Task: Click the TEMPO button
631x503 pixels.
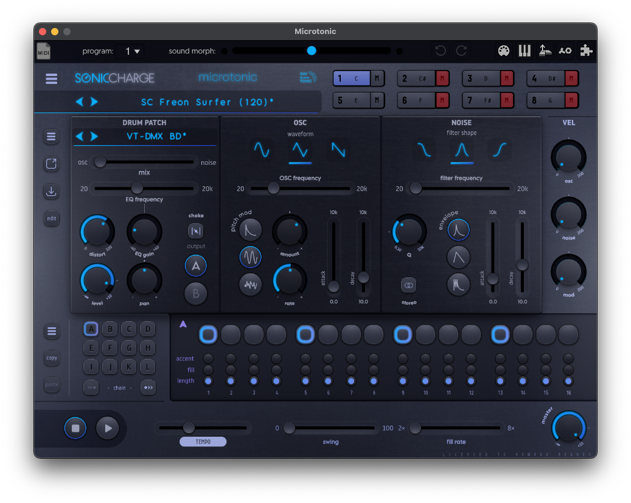Action: click(x=203, y=442)
